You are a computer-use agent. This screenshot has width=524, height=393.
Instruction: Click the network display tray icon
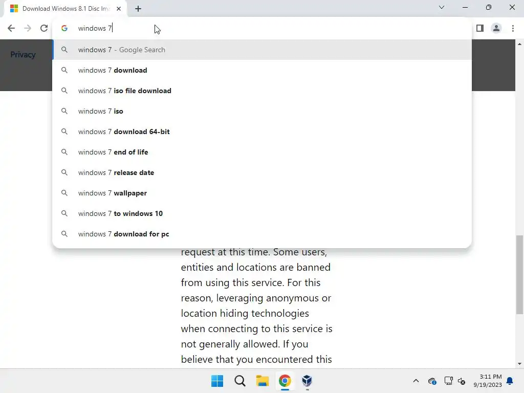[x=448, y=381]
